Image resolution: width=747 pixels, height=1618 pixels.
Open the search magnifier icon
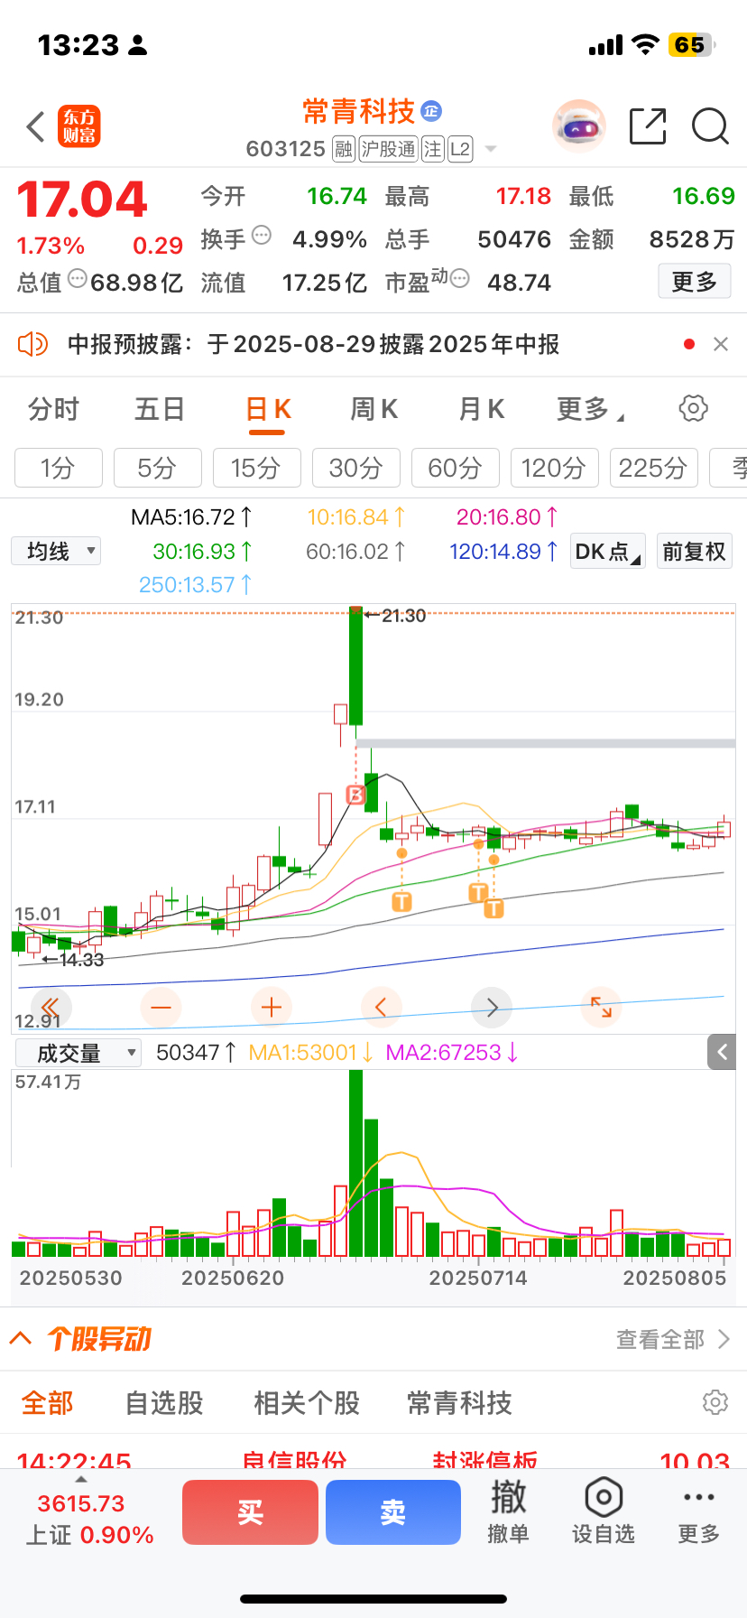tap(710, 126)
